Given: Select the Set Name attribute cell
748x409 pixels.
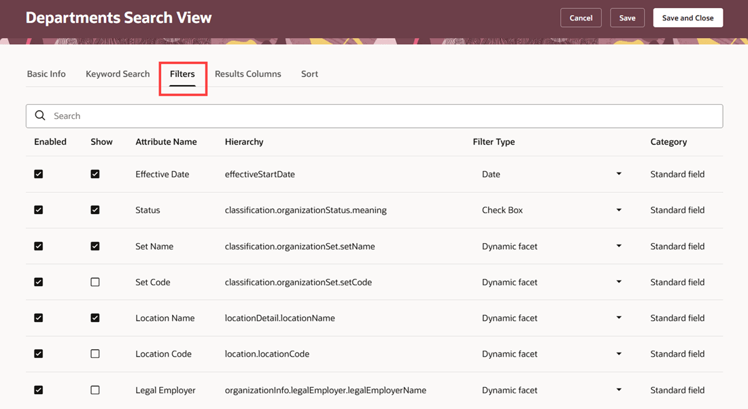Looking at the screenshot, I should coord(154,246).
